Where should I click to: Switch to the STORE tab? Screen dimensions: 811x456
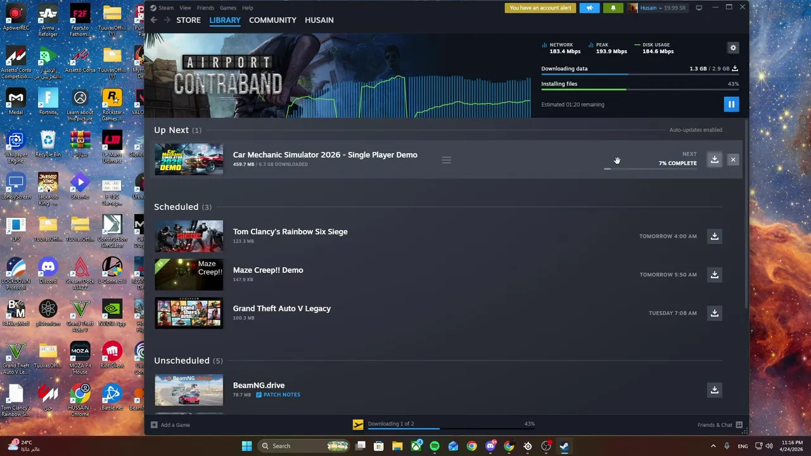(x=188, y=20)
